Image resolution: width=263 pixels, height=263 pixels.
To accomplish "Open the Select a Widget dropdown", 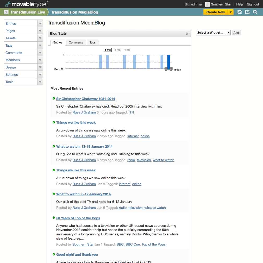I will click(213, 33).
